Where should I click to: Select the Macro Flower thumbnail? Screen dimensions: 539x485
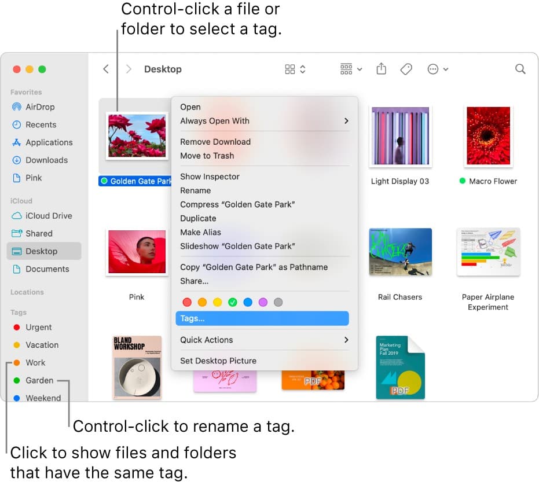488,135
